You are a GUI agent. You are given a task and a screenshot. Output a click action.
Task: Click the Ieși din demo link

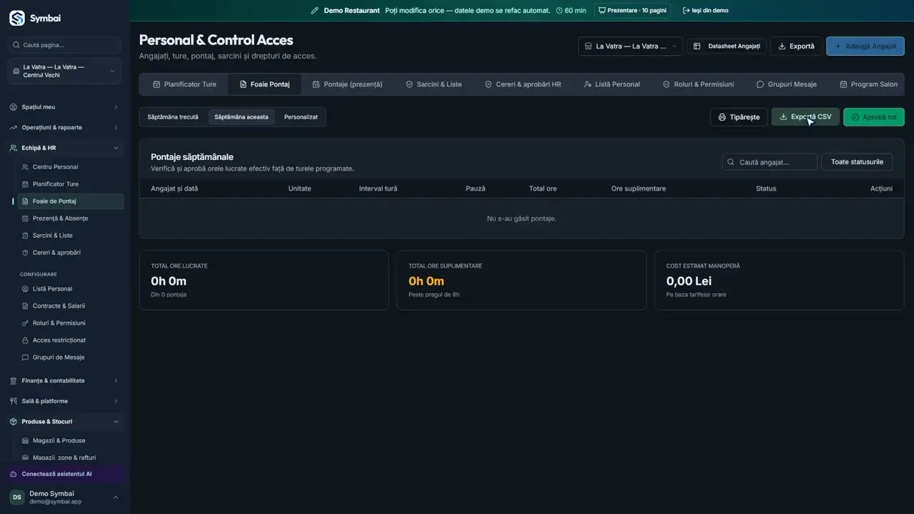(705, 11)
